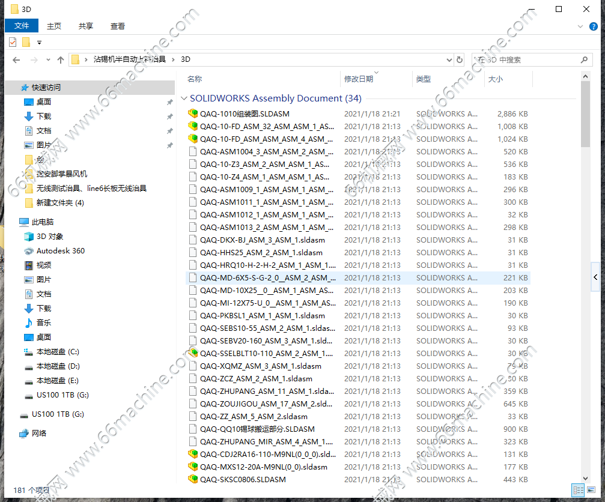Screen dimensions: 605x502
Task: Open 本地磁盘 (C:) drive
Action: click(x=58, y=352)
